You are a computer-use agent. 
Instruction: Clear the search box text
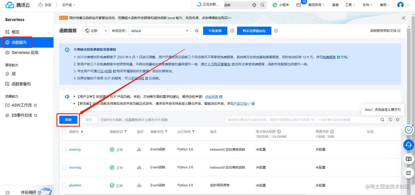tap(254, 5)
